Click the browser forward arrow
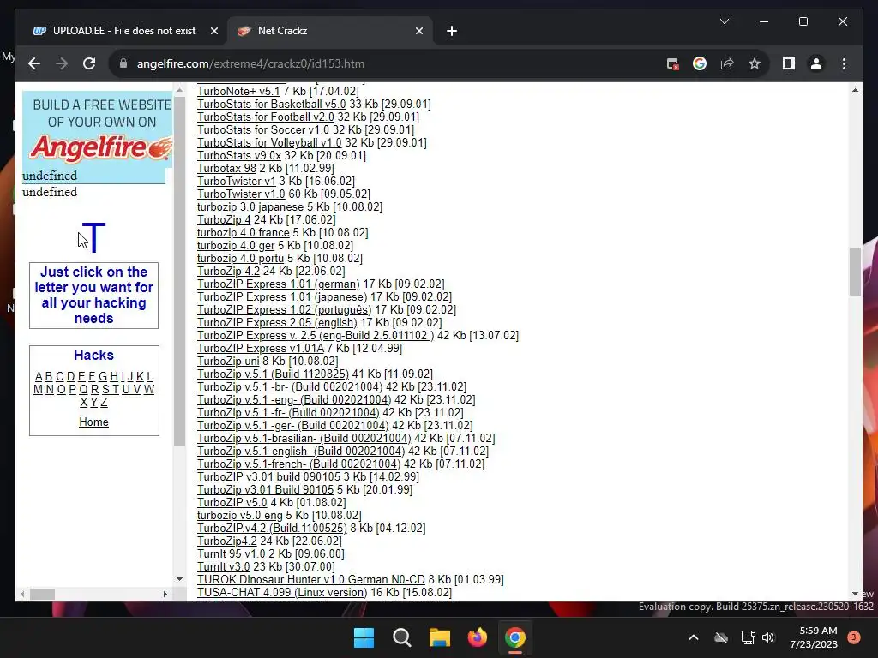This screenshot has width=878, height=658. pos(62,63)
